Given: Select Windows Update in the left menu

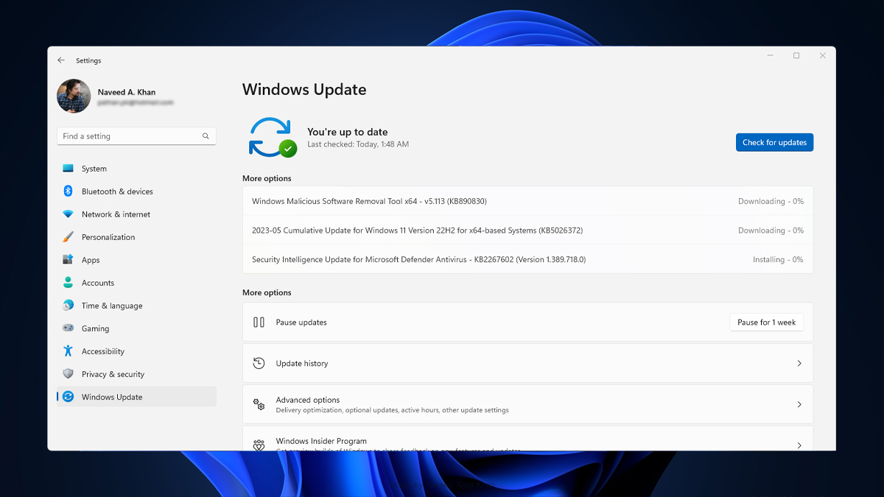Looking at the screenshot, I should (x=111, y=397).
